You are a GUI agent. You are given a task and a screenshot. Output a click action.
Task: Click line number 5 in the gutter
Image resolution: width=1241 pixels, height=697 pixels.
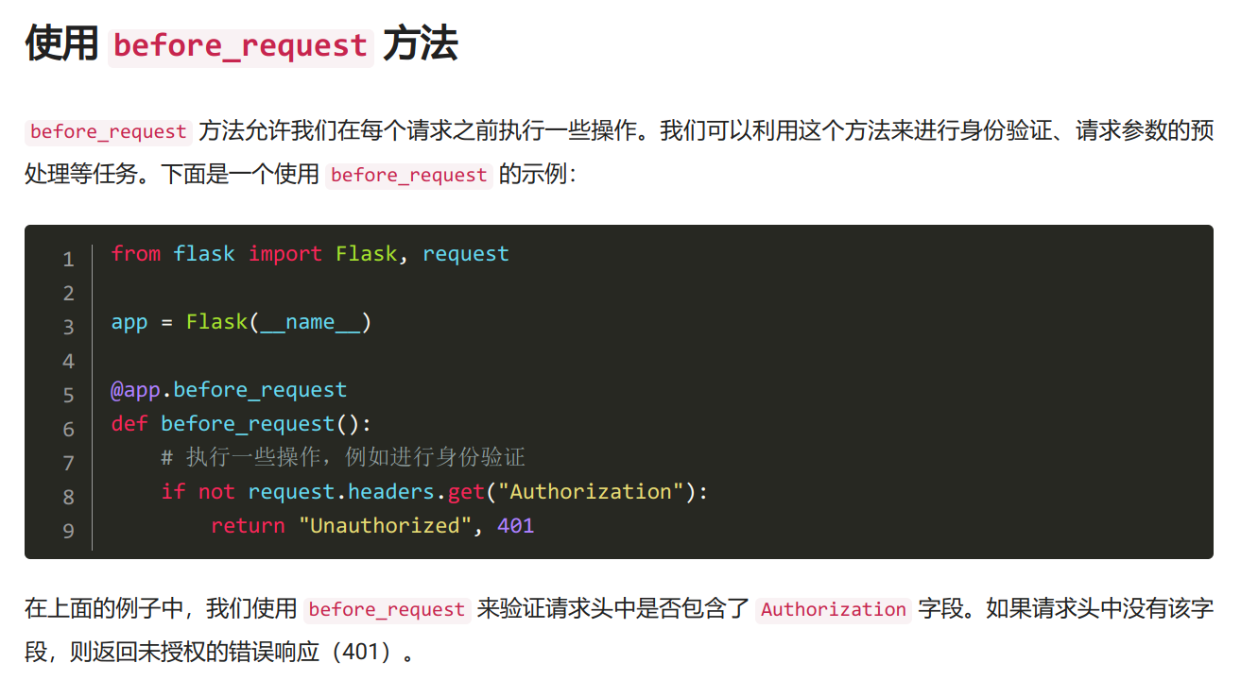[x=68, y=395]
